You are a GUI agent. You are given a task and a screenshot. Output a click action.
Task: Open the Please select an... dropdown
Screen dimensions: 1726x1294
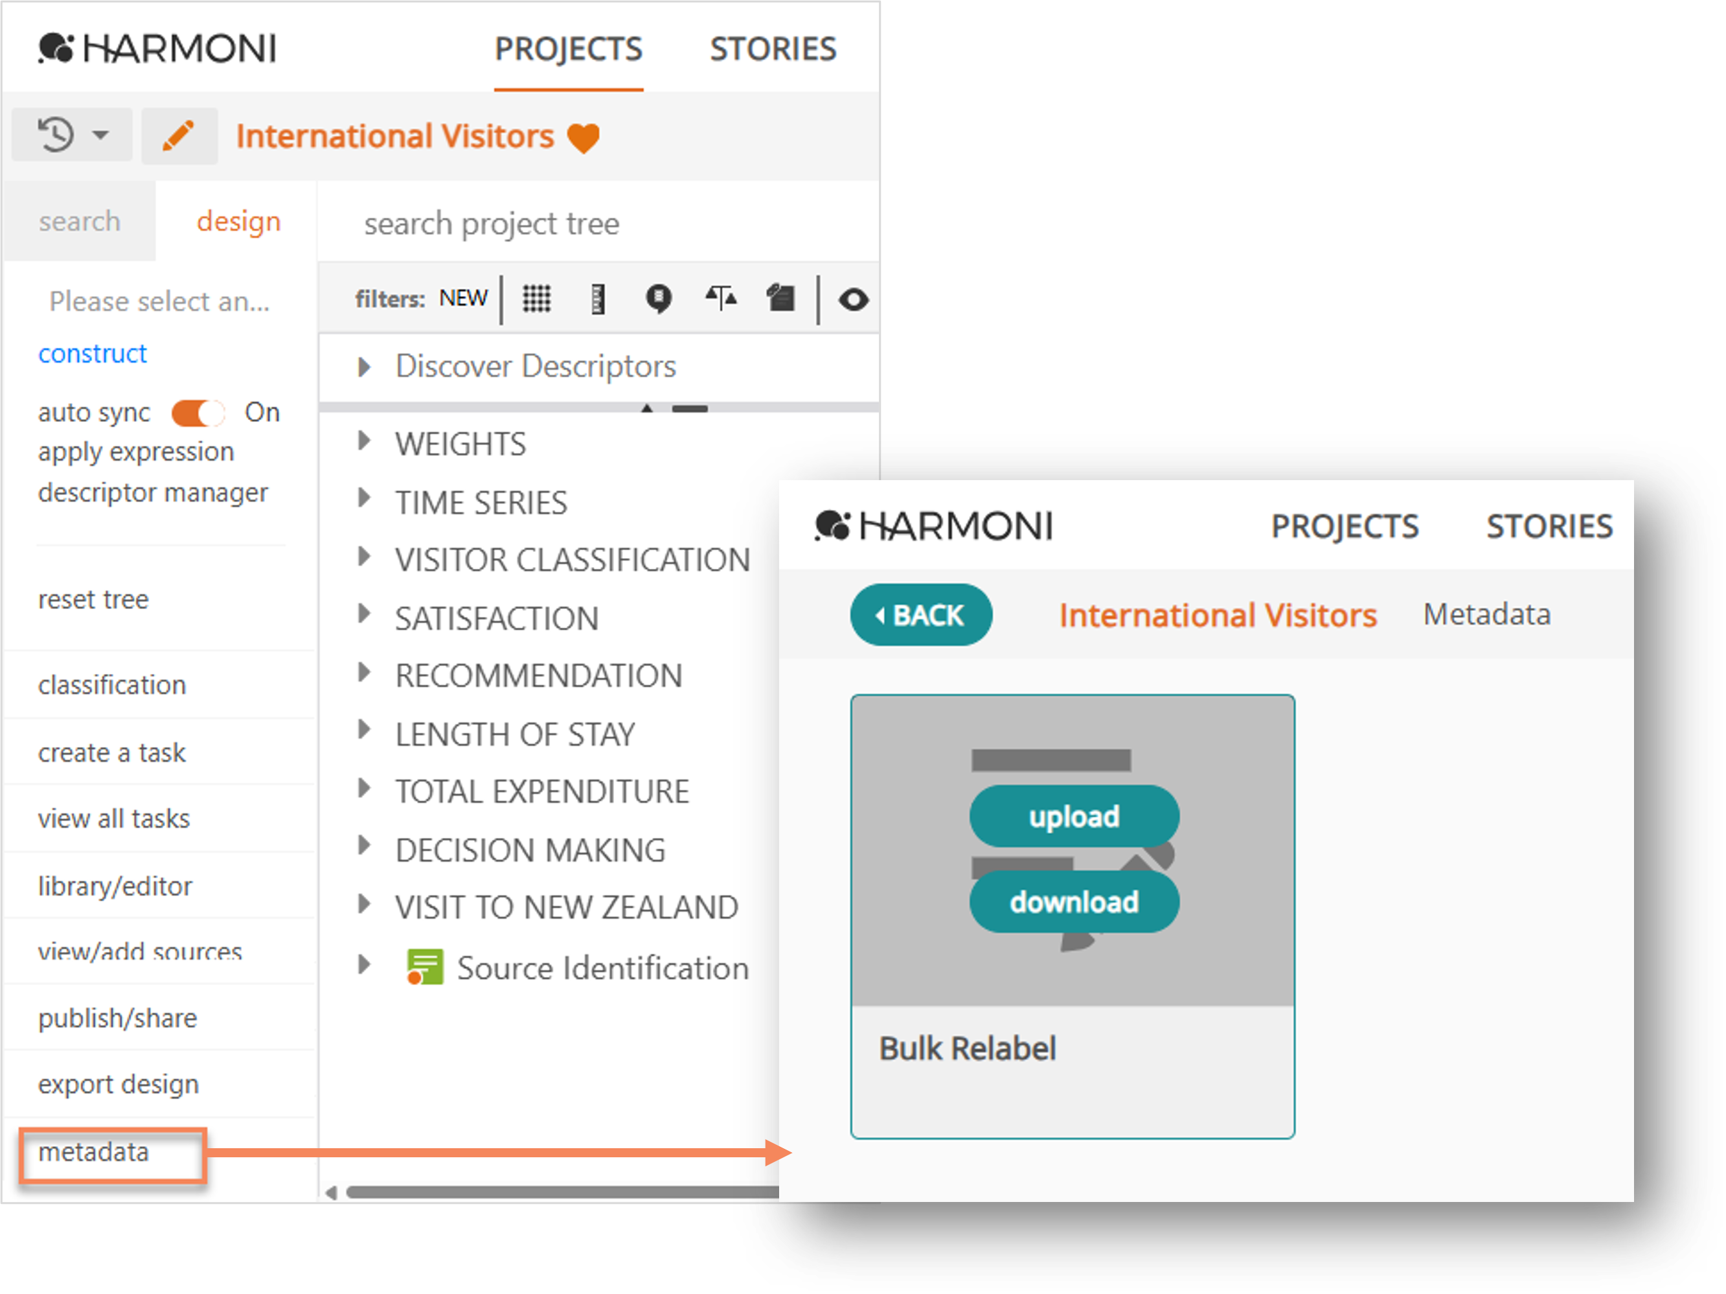159,301
